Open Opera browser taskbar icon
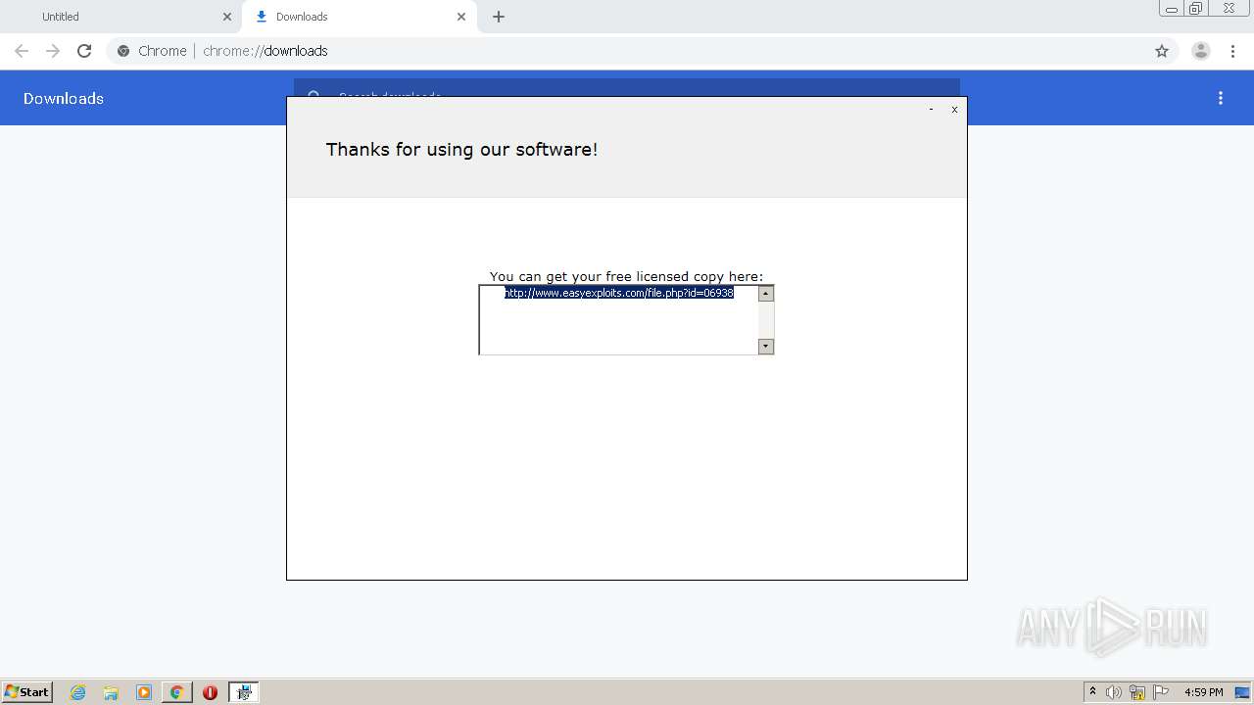The height and width of the screenshot is (705, 1254). coord(210,692)
